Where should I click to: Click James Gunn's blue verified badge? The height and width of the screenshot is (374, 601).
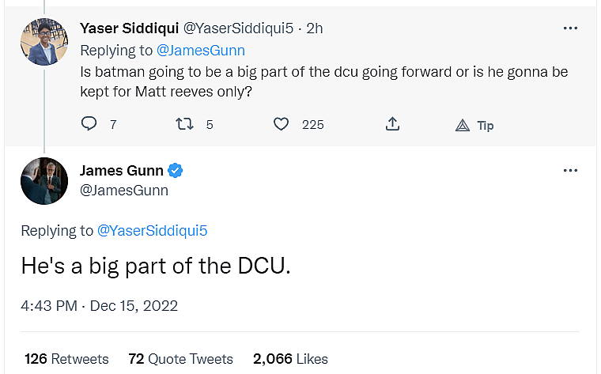coord(177,171)
